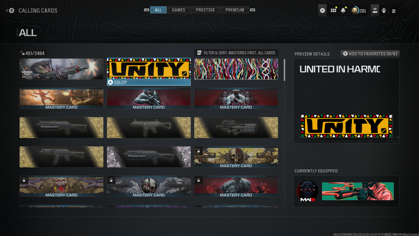Screen dimensions: 419x236
Task: Select the Unity calling card thumbnail
Action: coord(149,69)
